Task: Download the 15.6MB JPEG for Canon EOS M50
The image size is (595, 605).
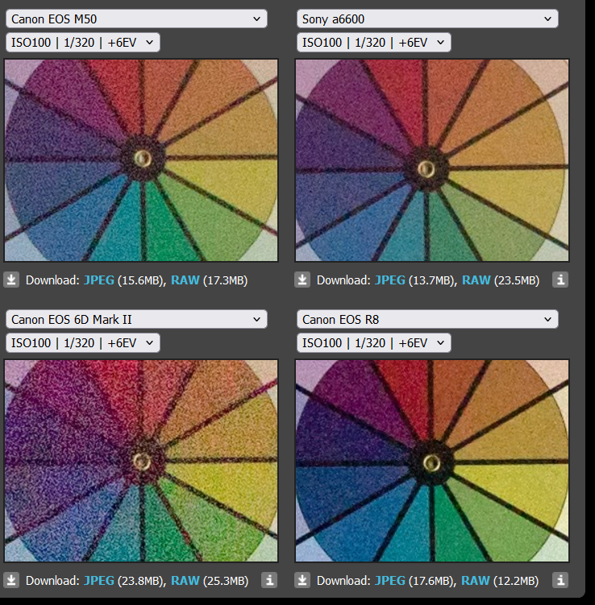Action: coord(99,280)
